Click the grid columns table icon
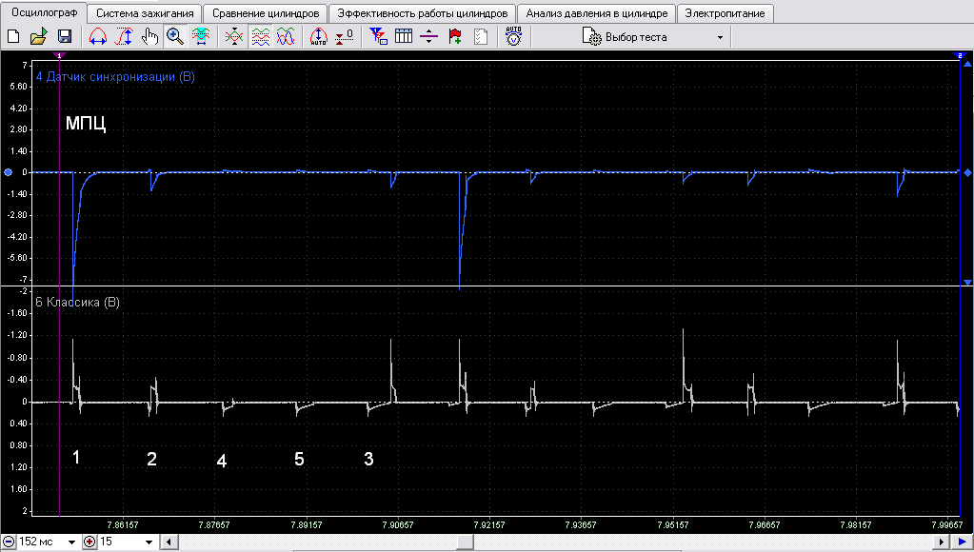Viewport: 974px width, 552px height. [404, 36]
